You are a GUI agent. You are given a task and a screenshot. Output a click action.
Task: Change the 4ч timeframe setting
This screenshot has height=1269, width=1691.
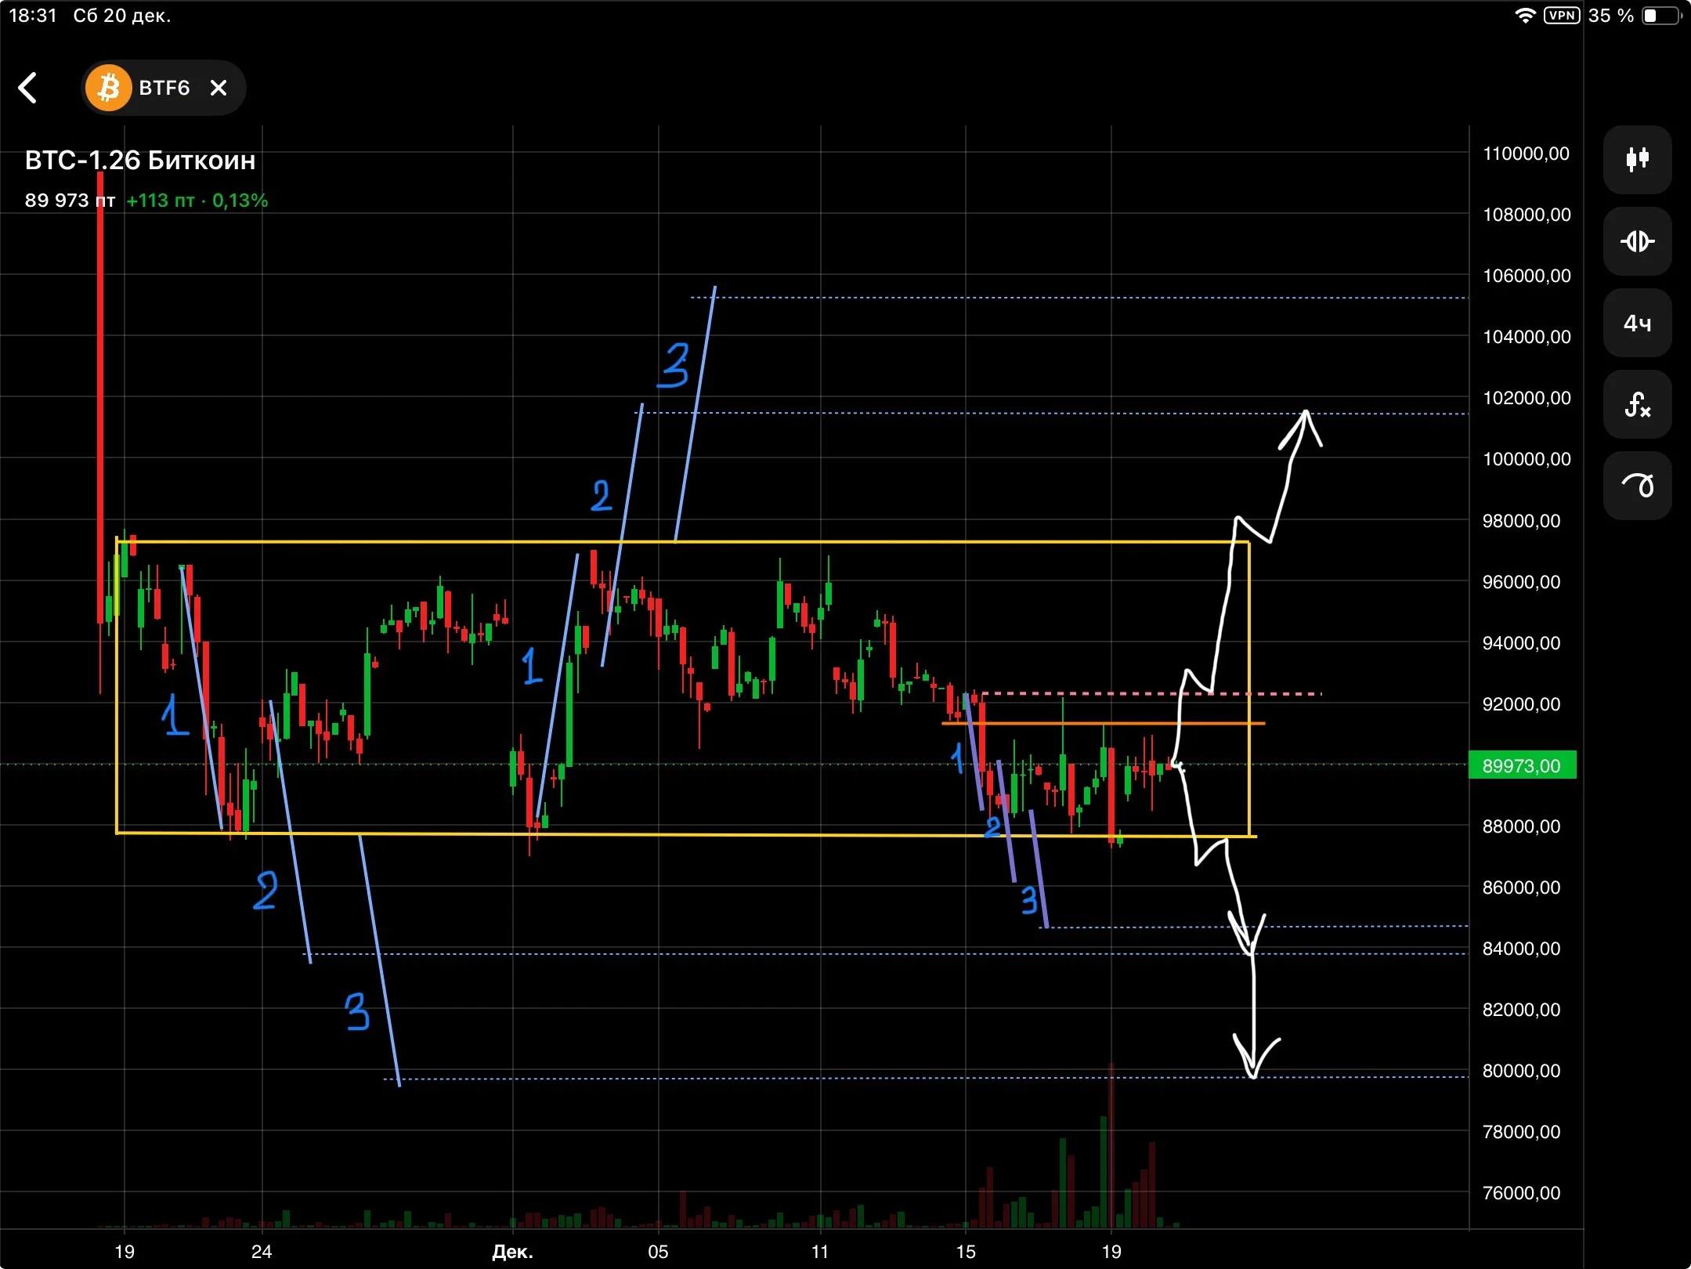click(x=1637, y=323)
